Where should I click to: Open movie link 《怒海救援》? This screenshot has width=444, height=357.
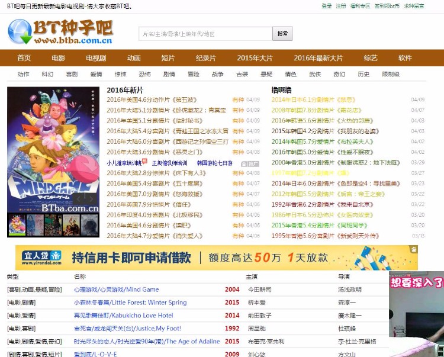click(x=155, y=194)
